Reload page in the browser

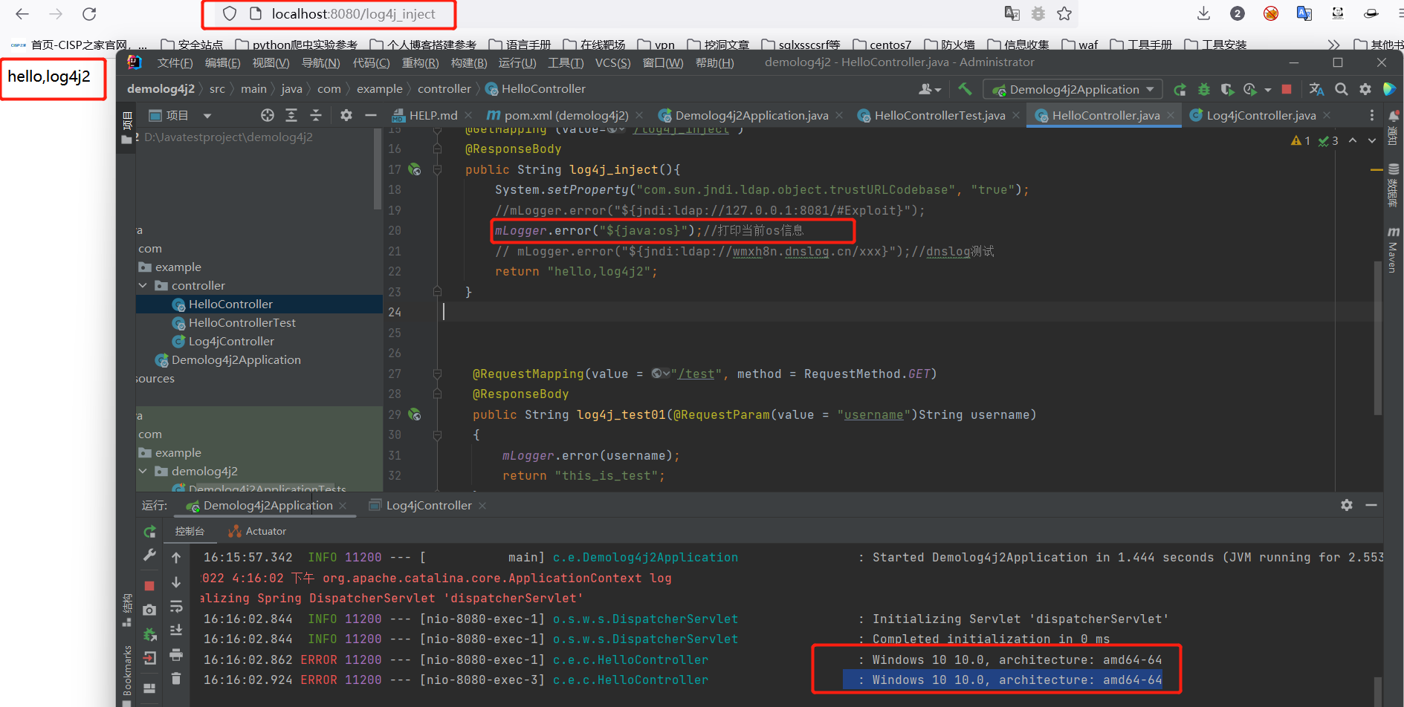(x=89, y=13)
